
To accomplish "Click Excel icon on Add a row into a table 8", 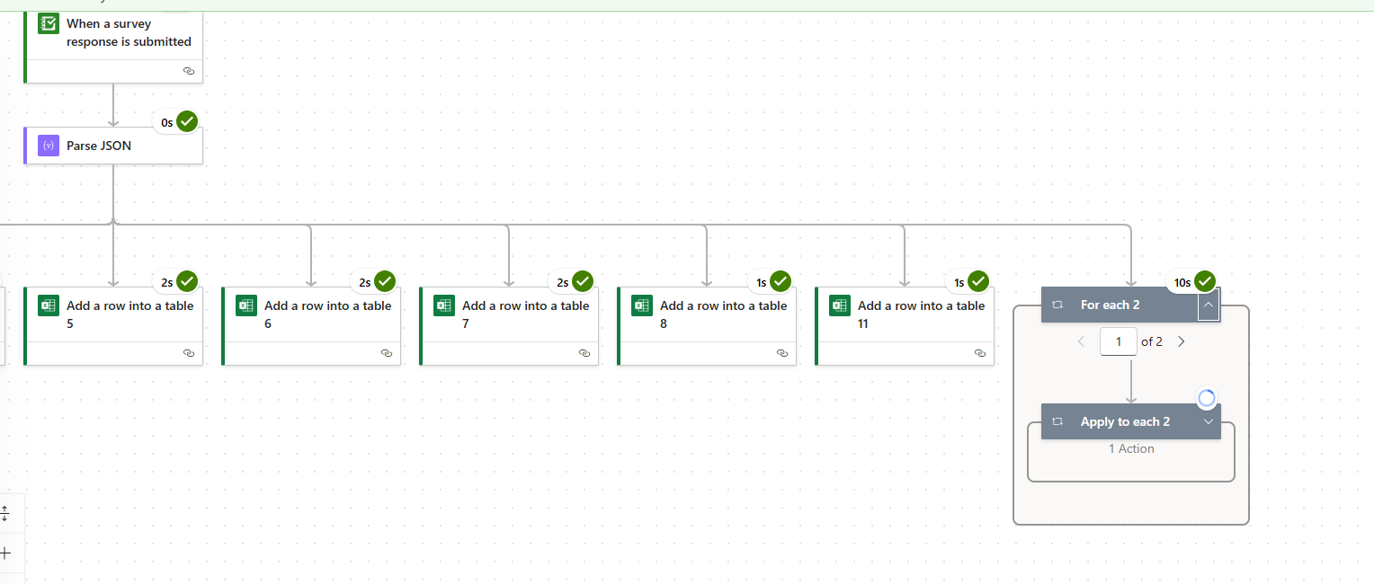I will coord(642,305).
